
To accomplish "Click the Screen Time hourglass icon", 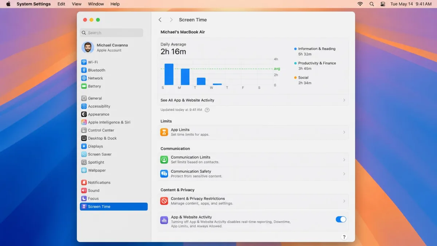I will point(84,206).
